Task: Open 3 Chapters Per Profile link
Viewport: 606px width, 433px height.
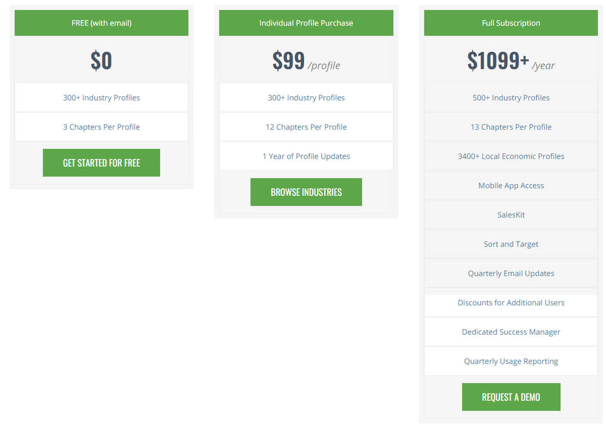Action: 101,126
